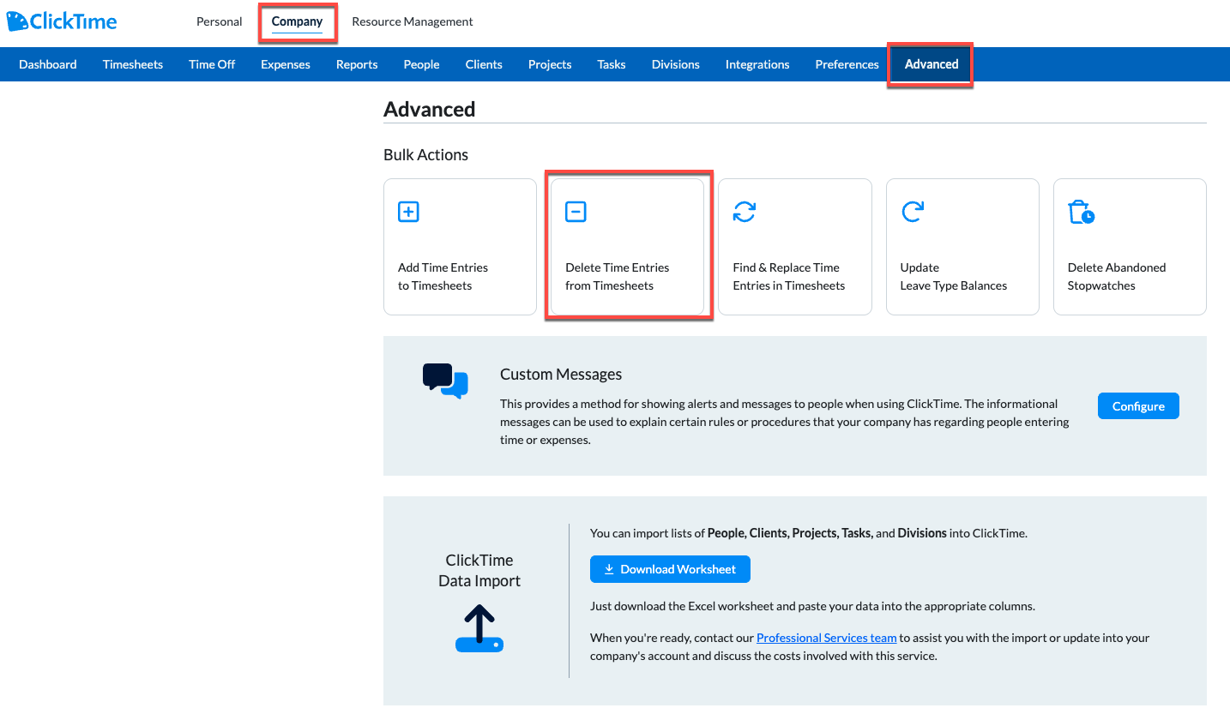Click the Custom Messages chat bubbles icon
The width and height of the screenshot is (1230, 720).
pyautogui.click(x=445, y=381)
